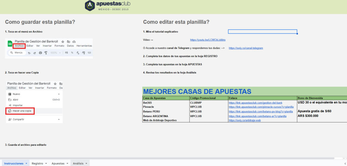Open the YouTube tutorial video link
Screen dimensions: 347x166
click(x=208, y=40)
